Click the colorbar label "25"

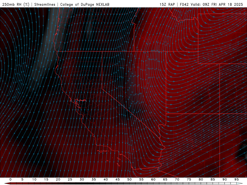70,179
